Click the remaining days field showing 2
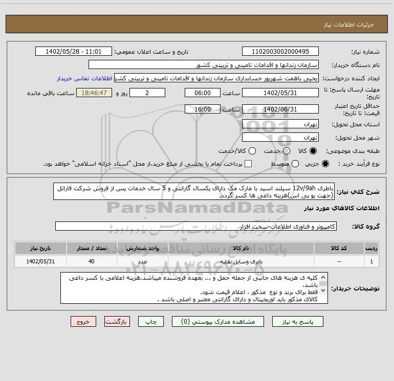The image size is (394, 381). click(147, 93)
